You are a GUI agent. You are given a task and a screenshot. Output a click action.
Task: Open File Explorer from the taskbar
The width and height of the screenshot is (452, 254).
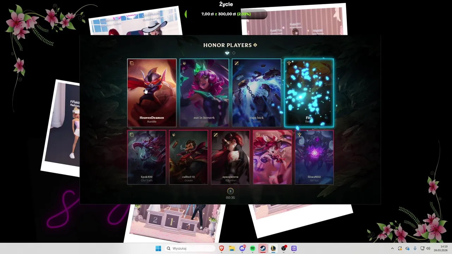(x=232, y=248)
